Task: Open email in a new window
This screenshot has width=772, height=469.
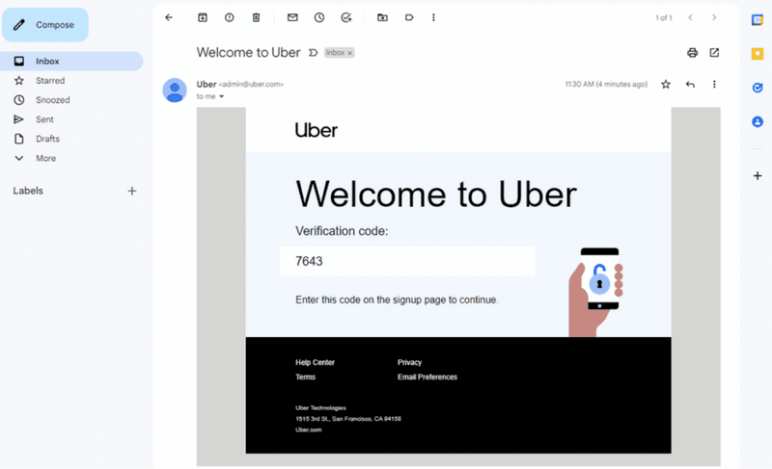Action: tap(715, 53)
